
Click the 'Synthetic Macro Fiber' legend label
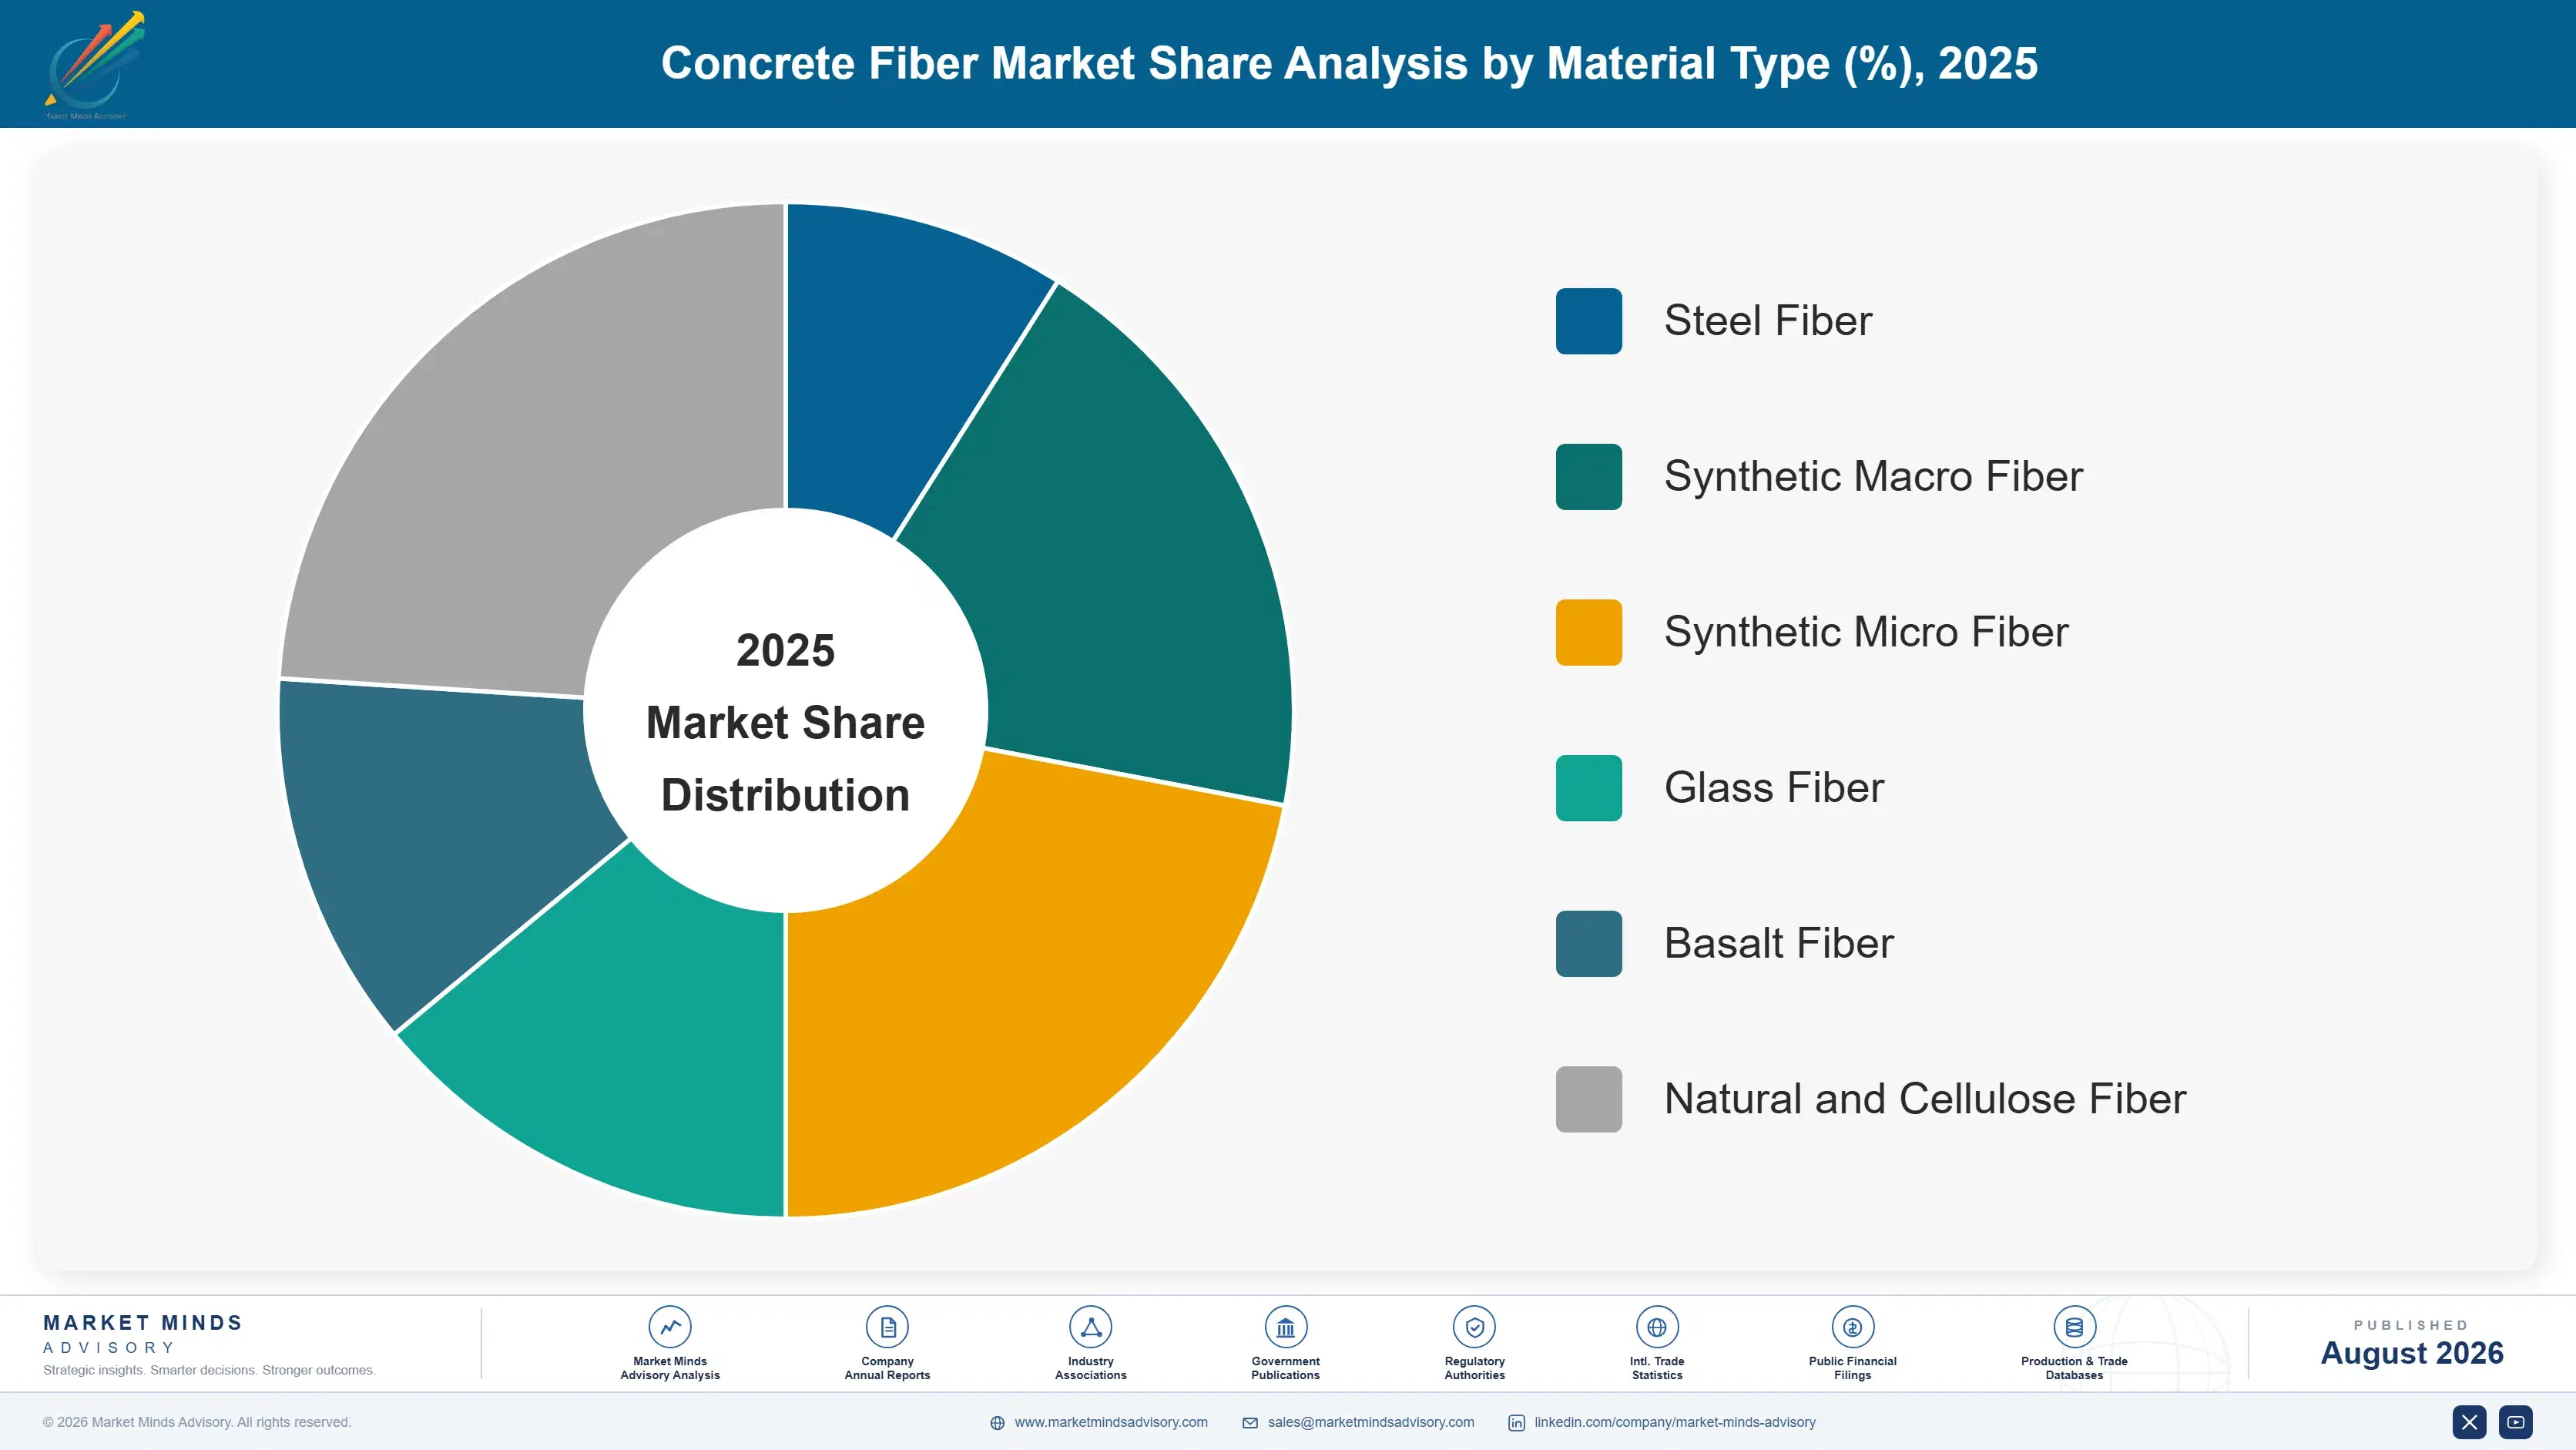coord(1873,477)
